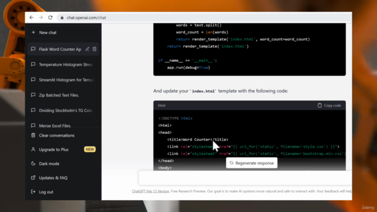
Task: Copy code of the html block
Action: [x=329, y=105]
